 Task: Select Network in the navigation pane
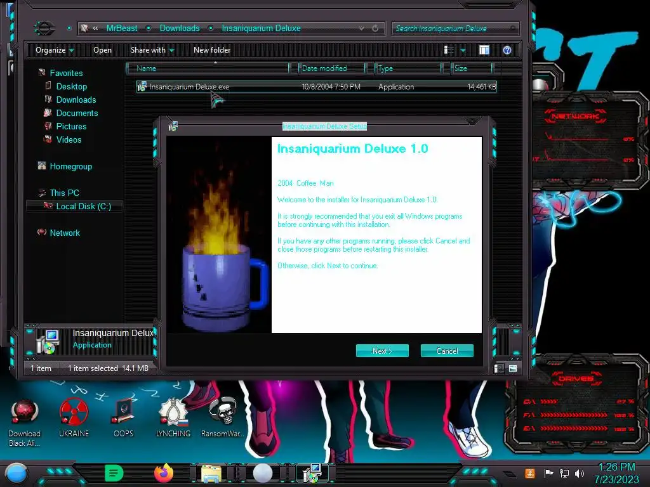[x=65, y=233]
